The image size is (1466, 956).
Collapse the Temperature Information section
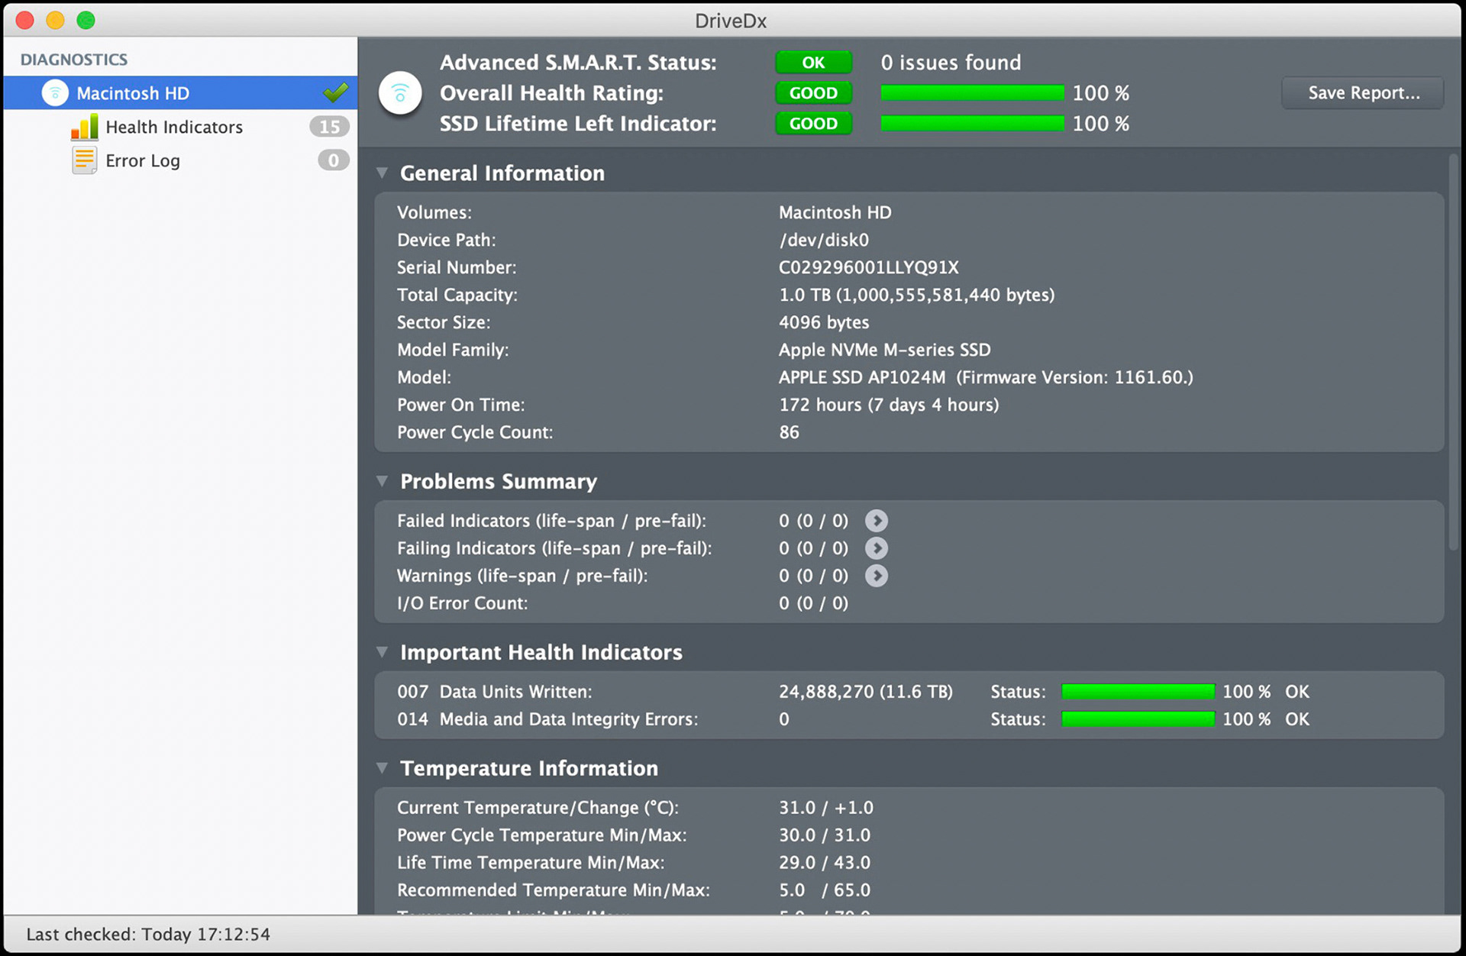(x=383, y=768)
